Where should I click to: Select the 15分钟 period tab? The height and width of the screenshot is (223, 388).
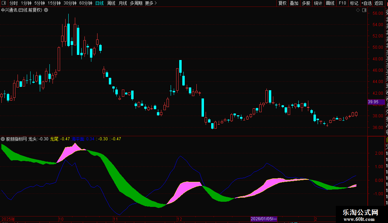click(54, 3)
